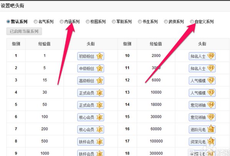Viewport: 230px width, 156px height.
Task: Click the 意见领袖 level 14 badge
Action: pos(202,105)
